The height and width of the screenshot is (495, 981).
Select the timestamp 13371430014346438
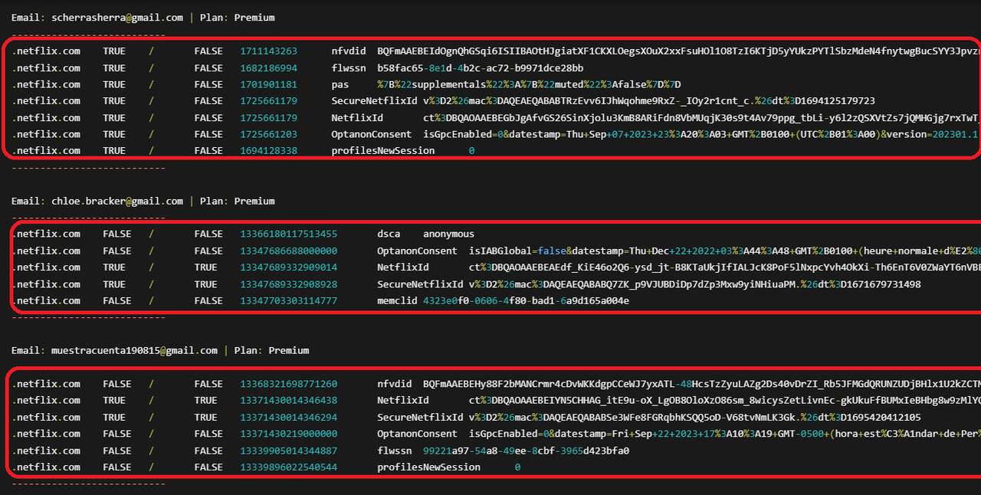click(288, 401)
